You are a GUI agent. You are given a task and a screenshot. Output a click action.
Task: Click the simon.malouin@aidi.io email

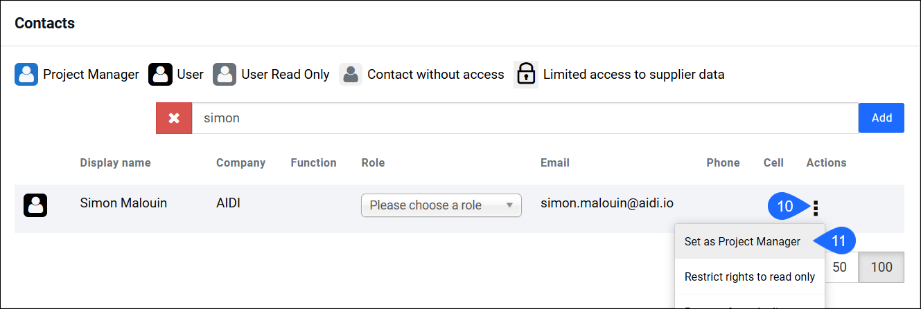click(607, 203)
